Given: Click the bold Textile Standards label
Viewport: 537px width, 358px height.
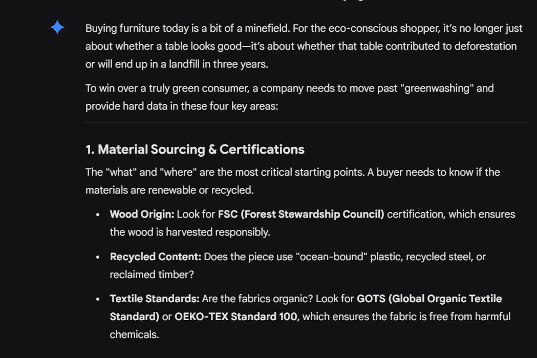Looking at the screenshot, I should tap(154, 299).
